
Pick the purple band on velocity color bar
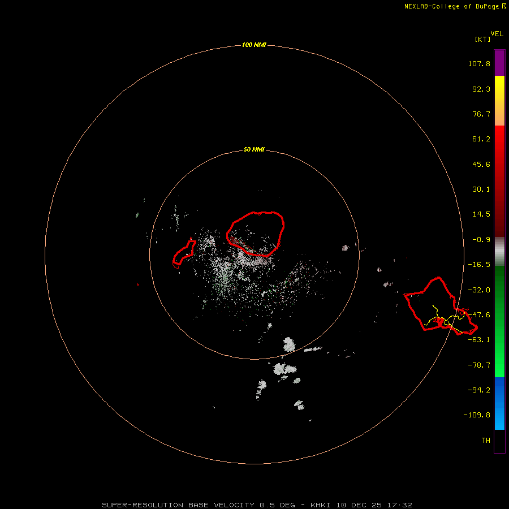coord(499,63)
